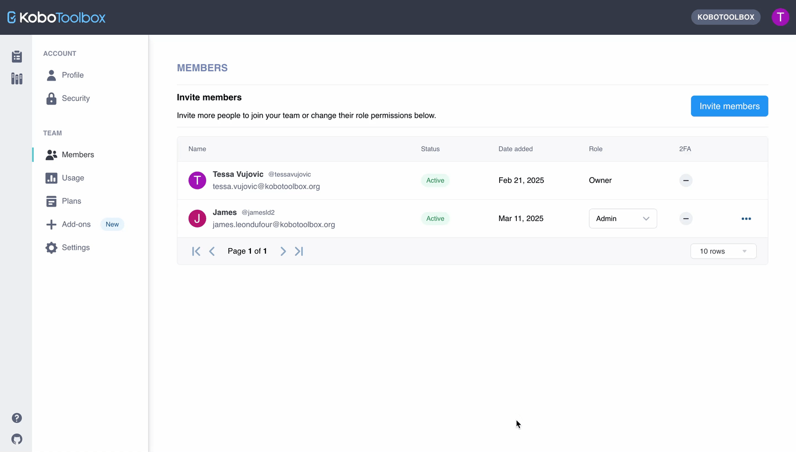
Task: Expand the Admin role dropdown for James
Action: tap(622, 219)
